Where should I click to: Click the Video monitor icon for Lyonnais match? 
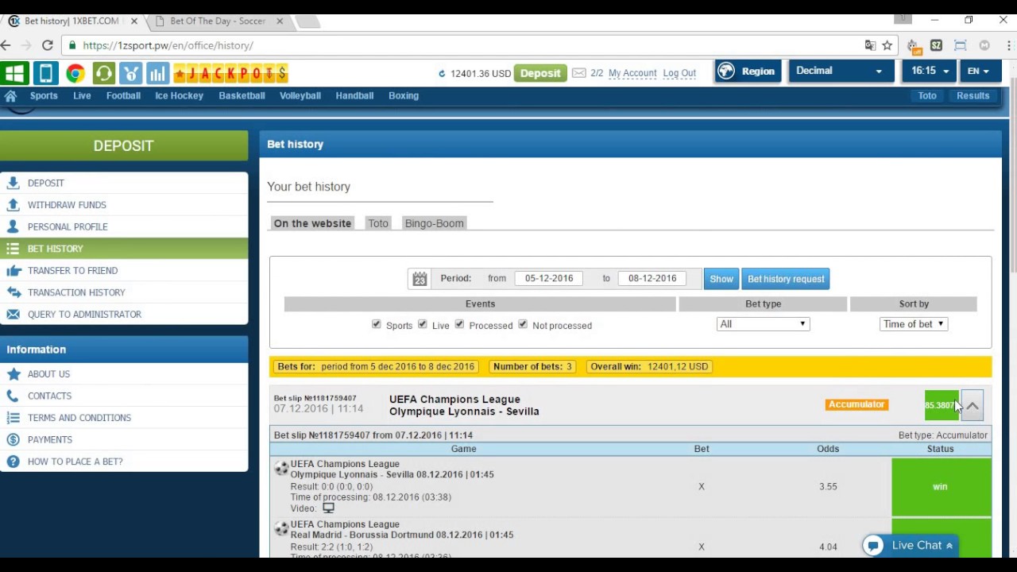pos(328,508)
